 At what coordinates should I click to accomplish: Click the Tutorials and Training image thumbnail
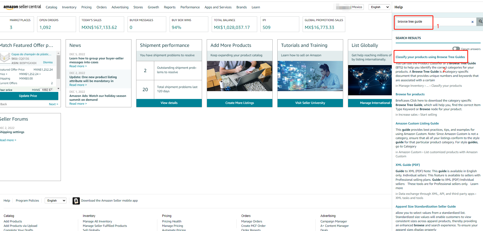pos(310,76)
